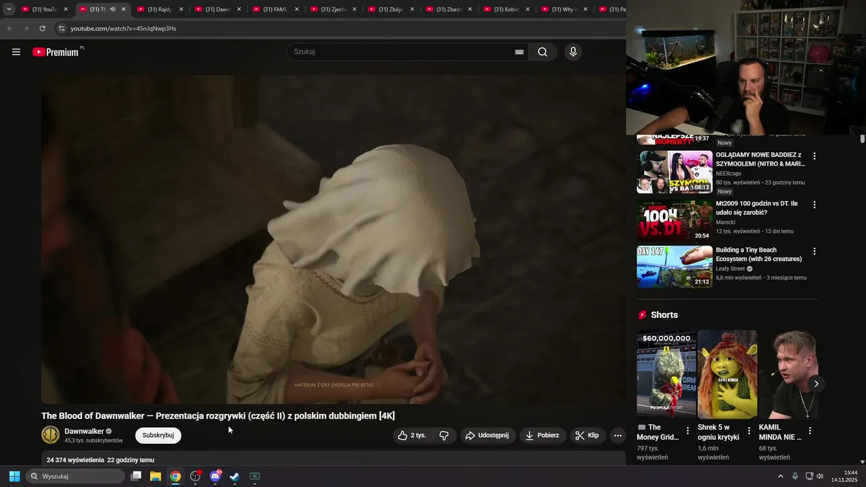Click the 'OGLĄDAMY NOWE BADDIEZ' video title
The width and height of the screenshot is (866, 487).
(760, 159)
